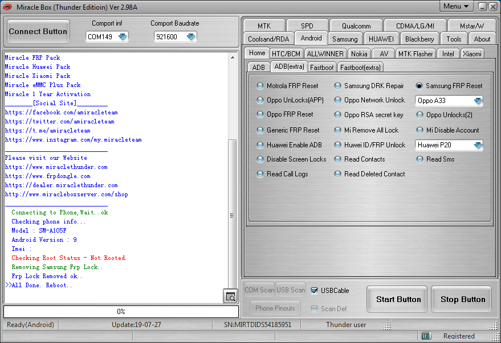This screenshot has height=343, width=501.
Task: Click the status bar calculator-like icon near Registered
Action: point(426,336)
